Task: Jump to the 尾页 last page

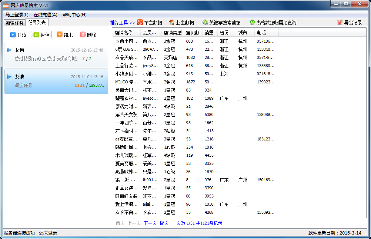Action: (x=164, y=223)
